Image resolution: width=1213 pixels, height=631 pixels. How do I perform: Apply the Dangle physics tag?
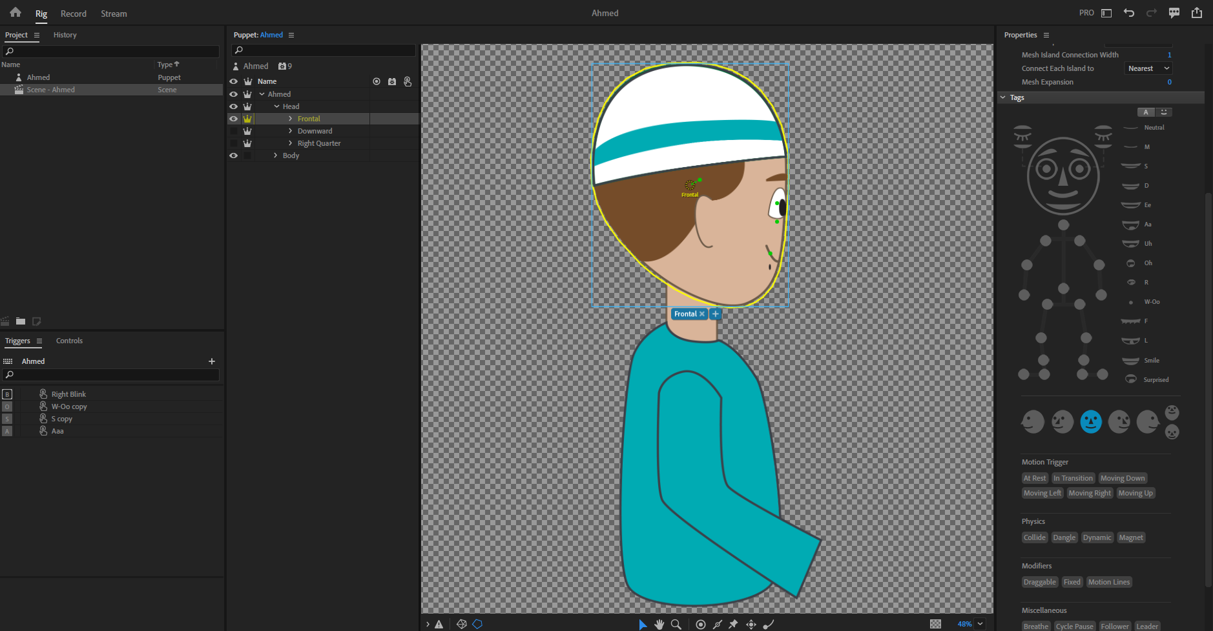(x=1064, y=537)
